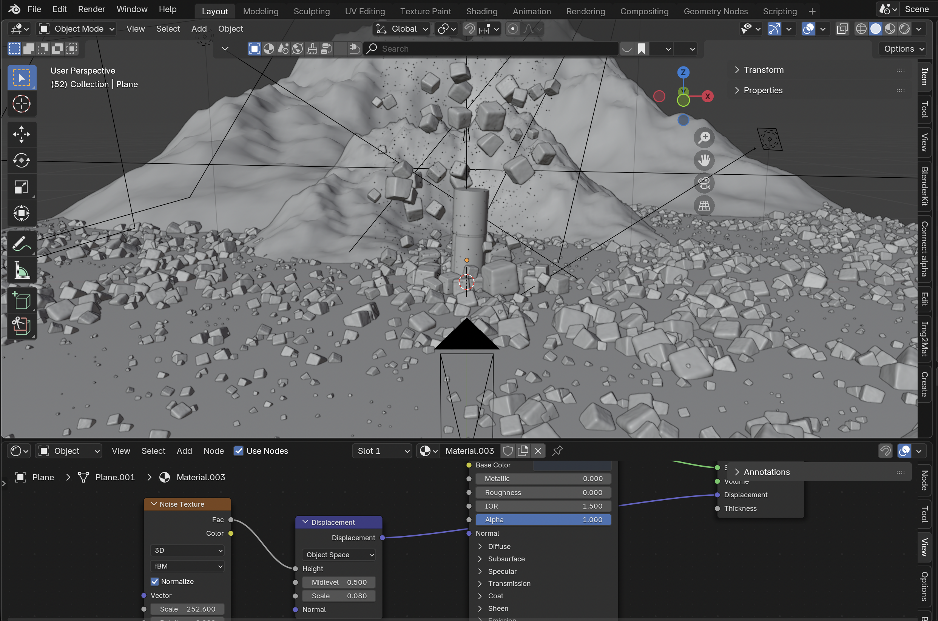
Task: Activate the Move tool
Action: (22, 134)
